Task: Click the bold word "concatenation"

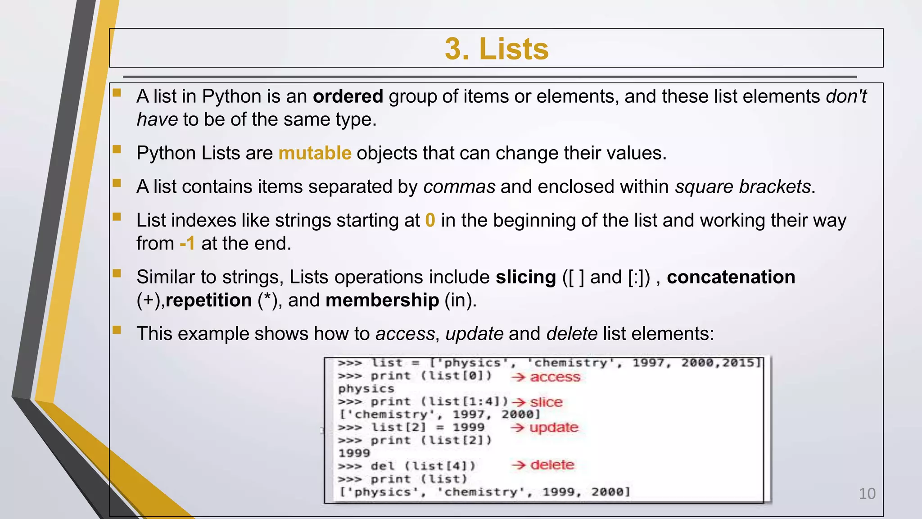Action: 731,277
